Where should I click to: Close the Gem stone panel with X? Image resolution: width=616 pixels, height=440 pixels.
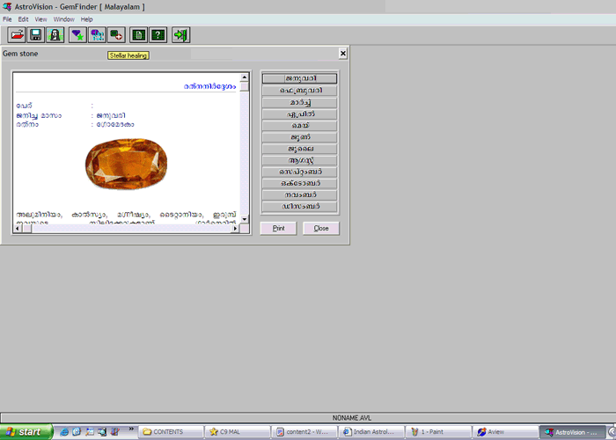pyautogui.click(x=342, y=54)
